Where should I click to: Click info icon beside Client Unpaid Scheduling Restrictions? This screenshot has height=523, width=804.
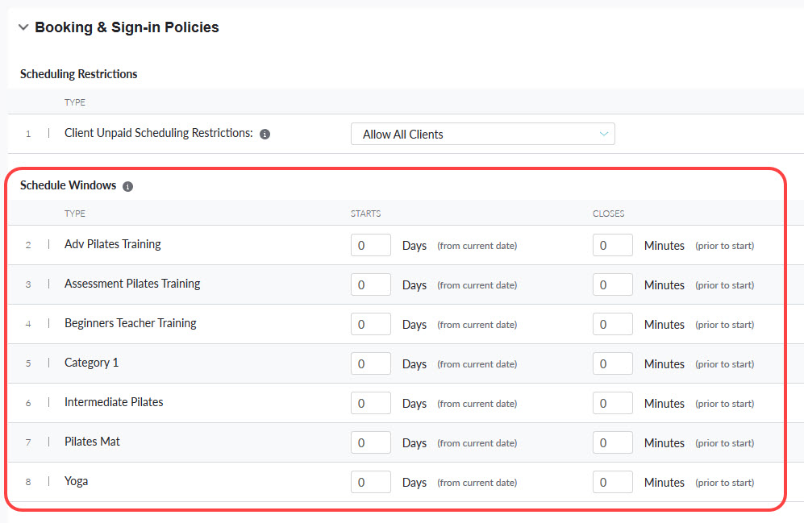(x=265, y=135)
